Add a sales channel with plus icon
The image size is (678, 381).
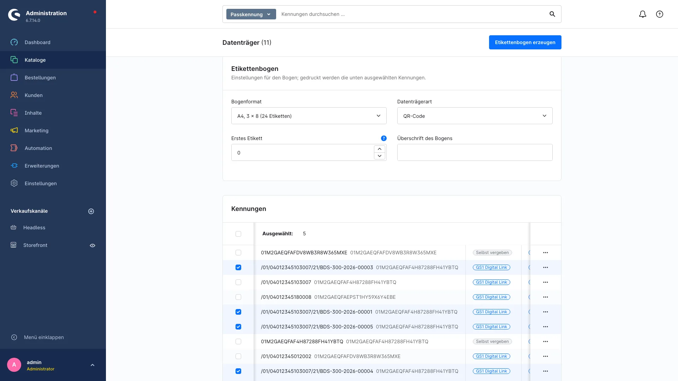pyautogui.click(x=91, y=211)
